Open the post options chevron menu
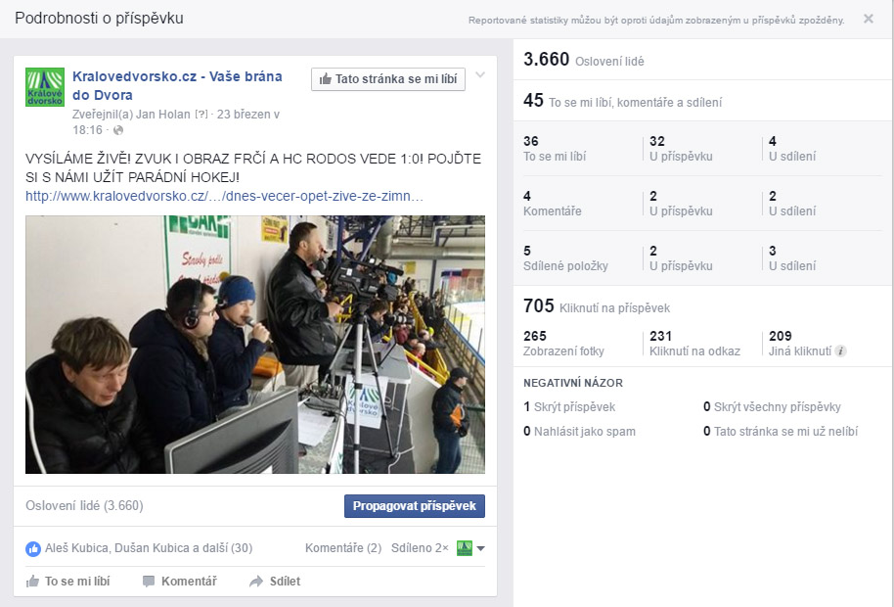Image resolution: width=894 pixels, height=607 pixels. [480, 76]
